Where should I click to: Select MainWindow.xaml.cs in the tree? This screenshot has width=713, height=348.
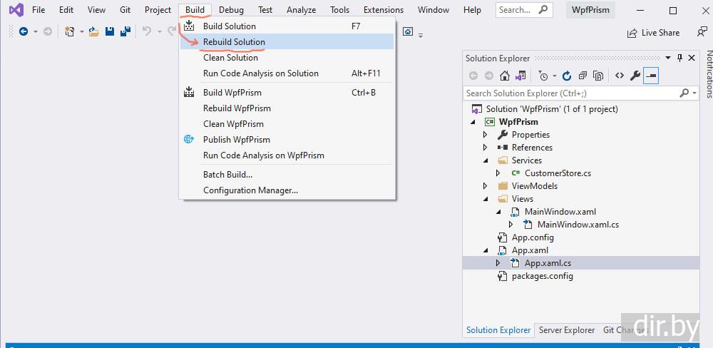(x=578, y=225)
